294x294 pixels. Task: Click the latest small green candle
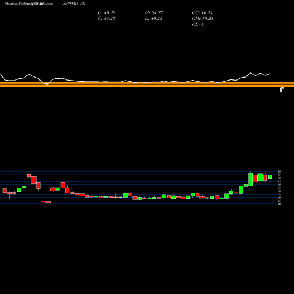[x=270, y=177]
